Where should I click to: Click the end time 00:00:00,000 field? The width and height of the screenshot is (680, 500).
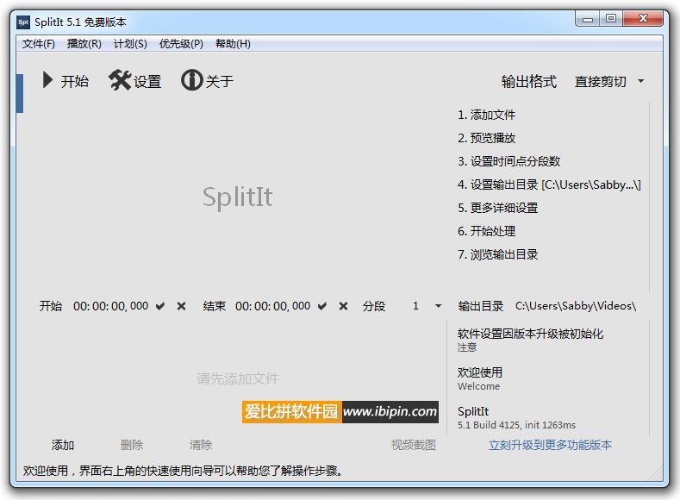(x=272, y=306)
